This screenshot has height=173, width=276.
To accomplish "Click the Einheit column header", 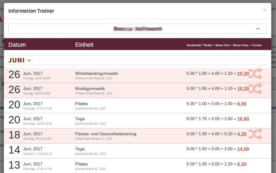I will [x=84, y=45].
